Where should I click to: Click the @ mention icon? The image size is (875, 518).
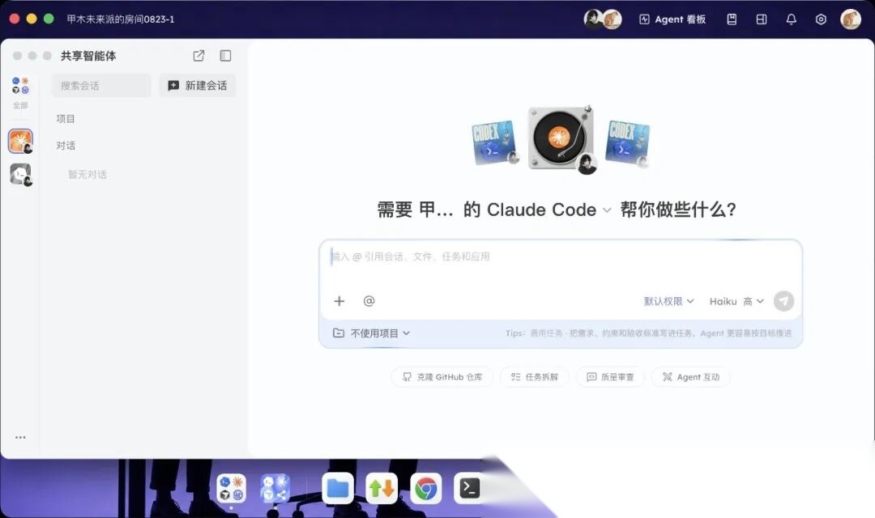click(x=369, y=301)
